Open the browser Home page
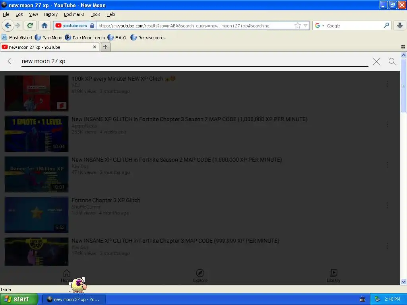Viewport: 407px width, 305px height. click(45, 25)
